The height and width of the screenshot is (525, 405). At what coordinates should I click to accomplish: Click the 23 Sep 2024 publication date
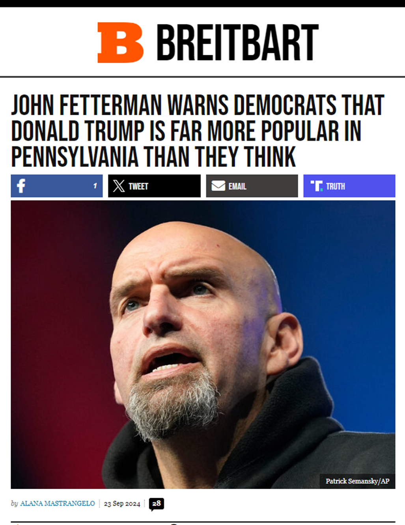coord(122,504)
